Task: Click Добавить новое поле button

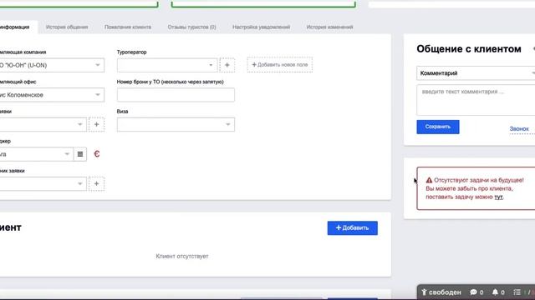Action: click(280, 65)
